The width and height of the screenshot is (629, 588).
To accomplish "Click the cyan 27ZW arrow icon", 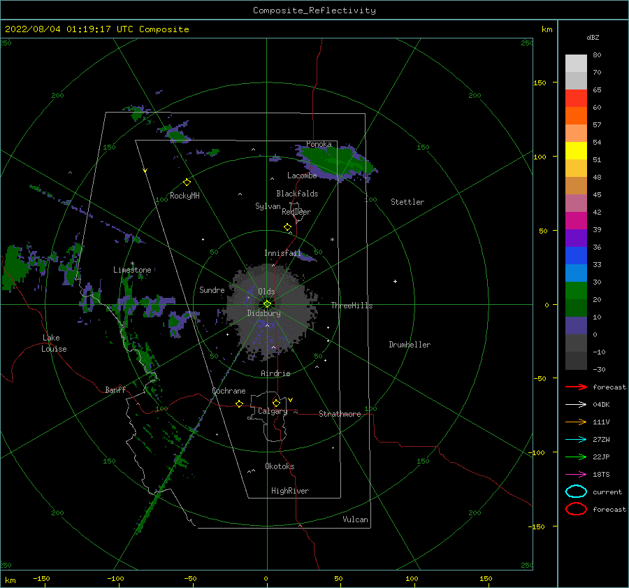I will tap(576, 440).
